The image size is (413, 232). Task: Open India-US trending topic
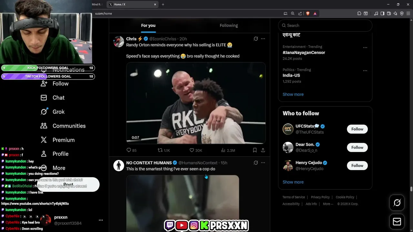pos(291,75)
